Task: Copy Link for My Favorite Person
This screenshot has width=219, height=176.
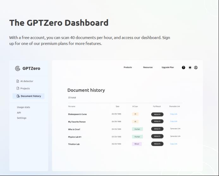Action: [x=173, y=121]
